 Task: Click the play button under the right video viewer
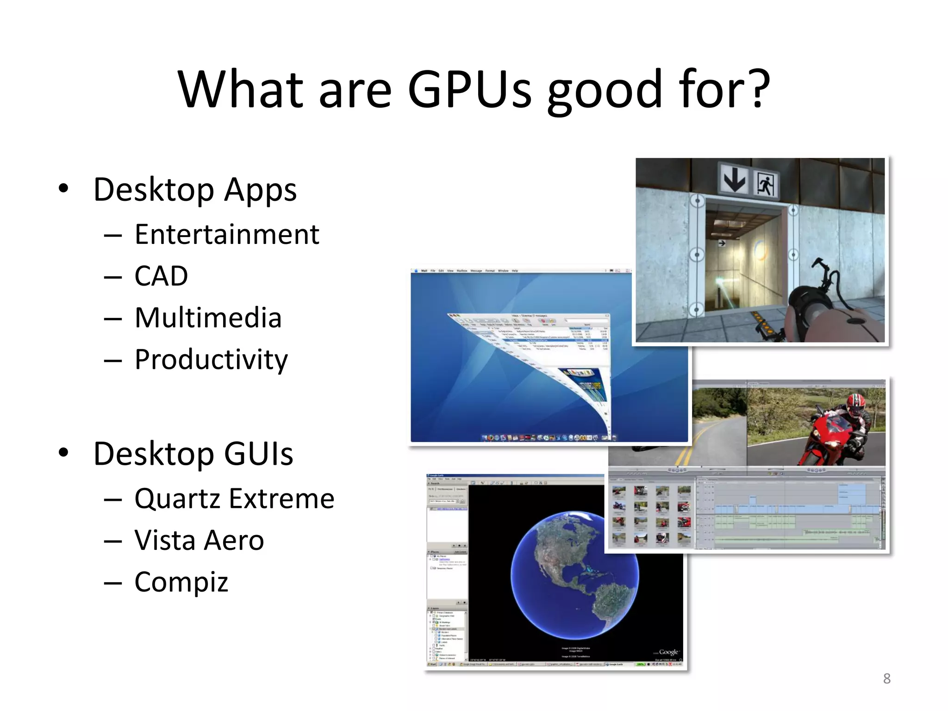point(816,470)
